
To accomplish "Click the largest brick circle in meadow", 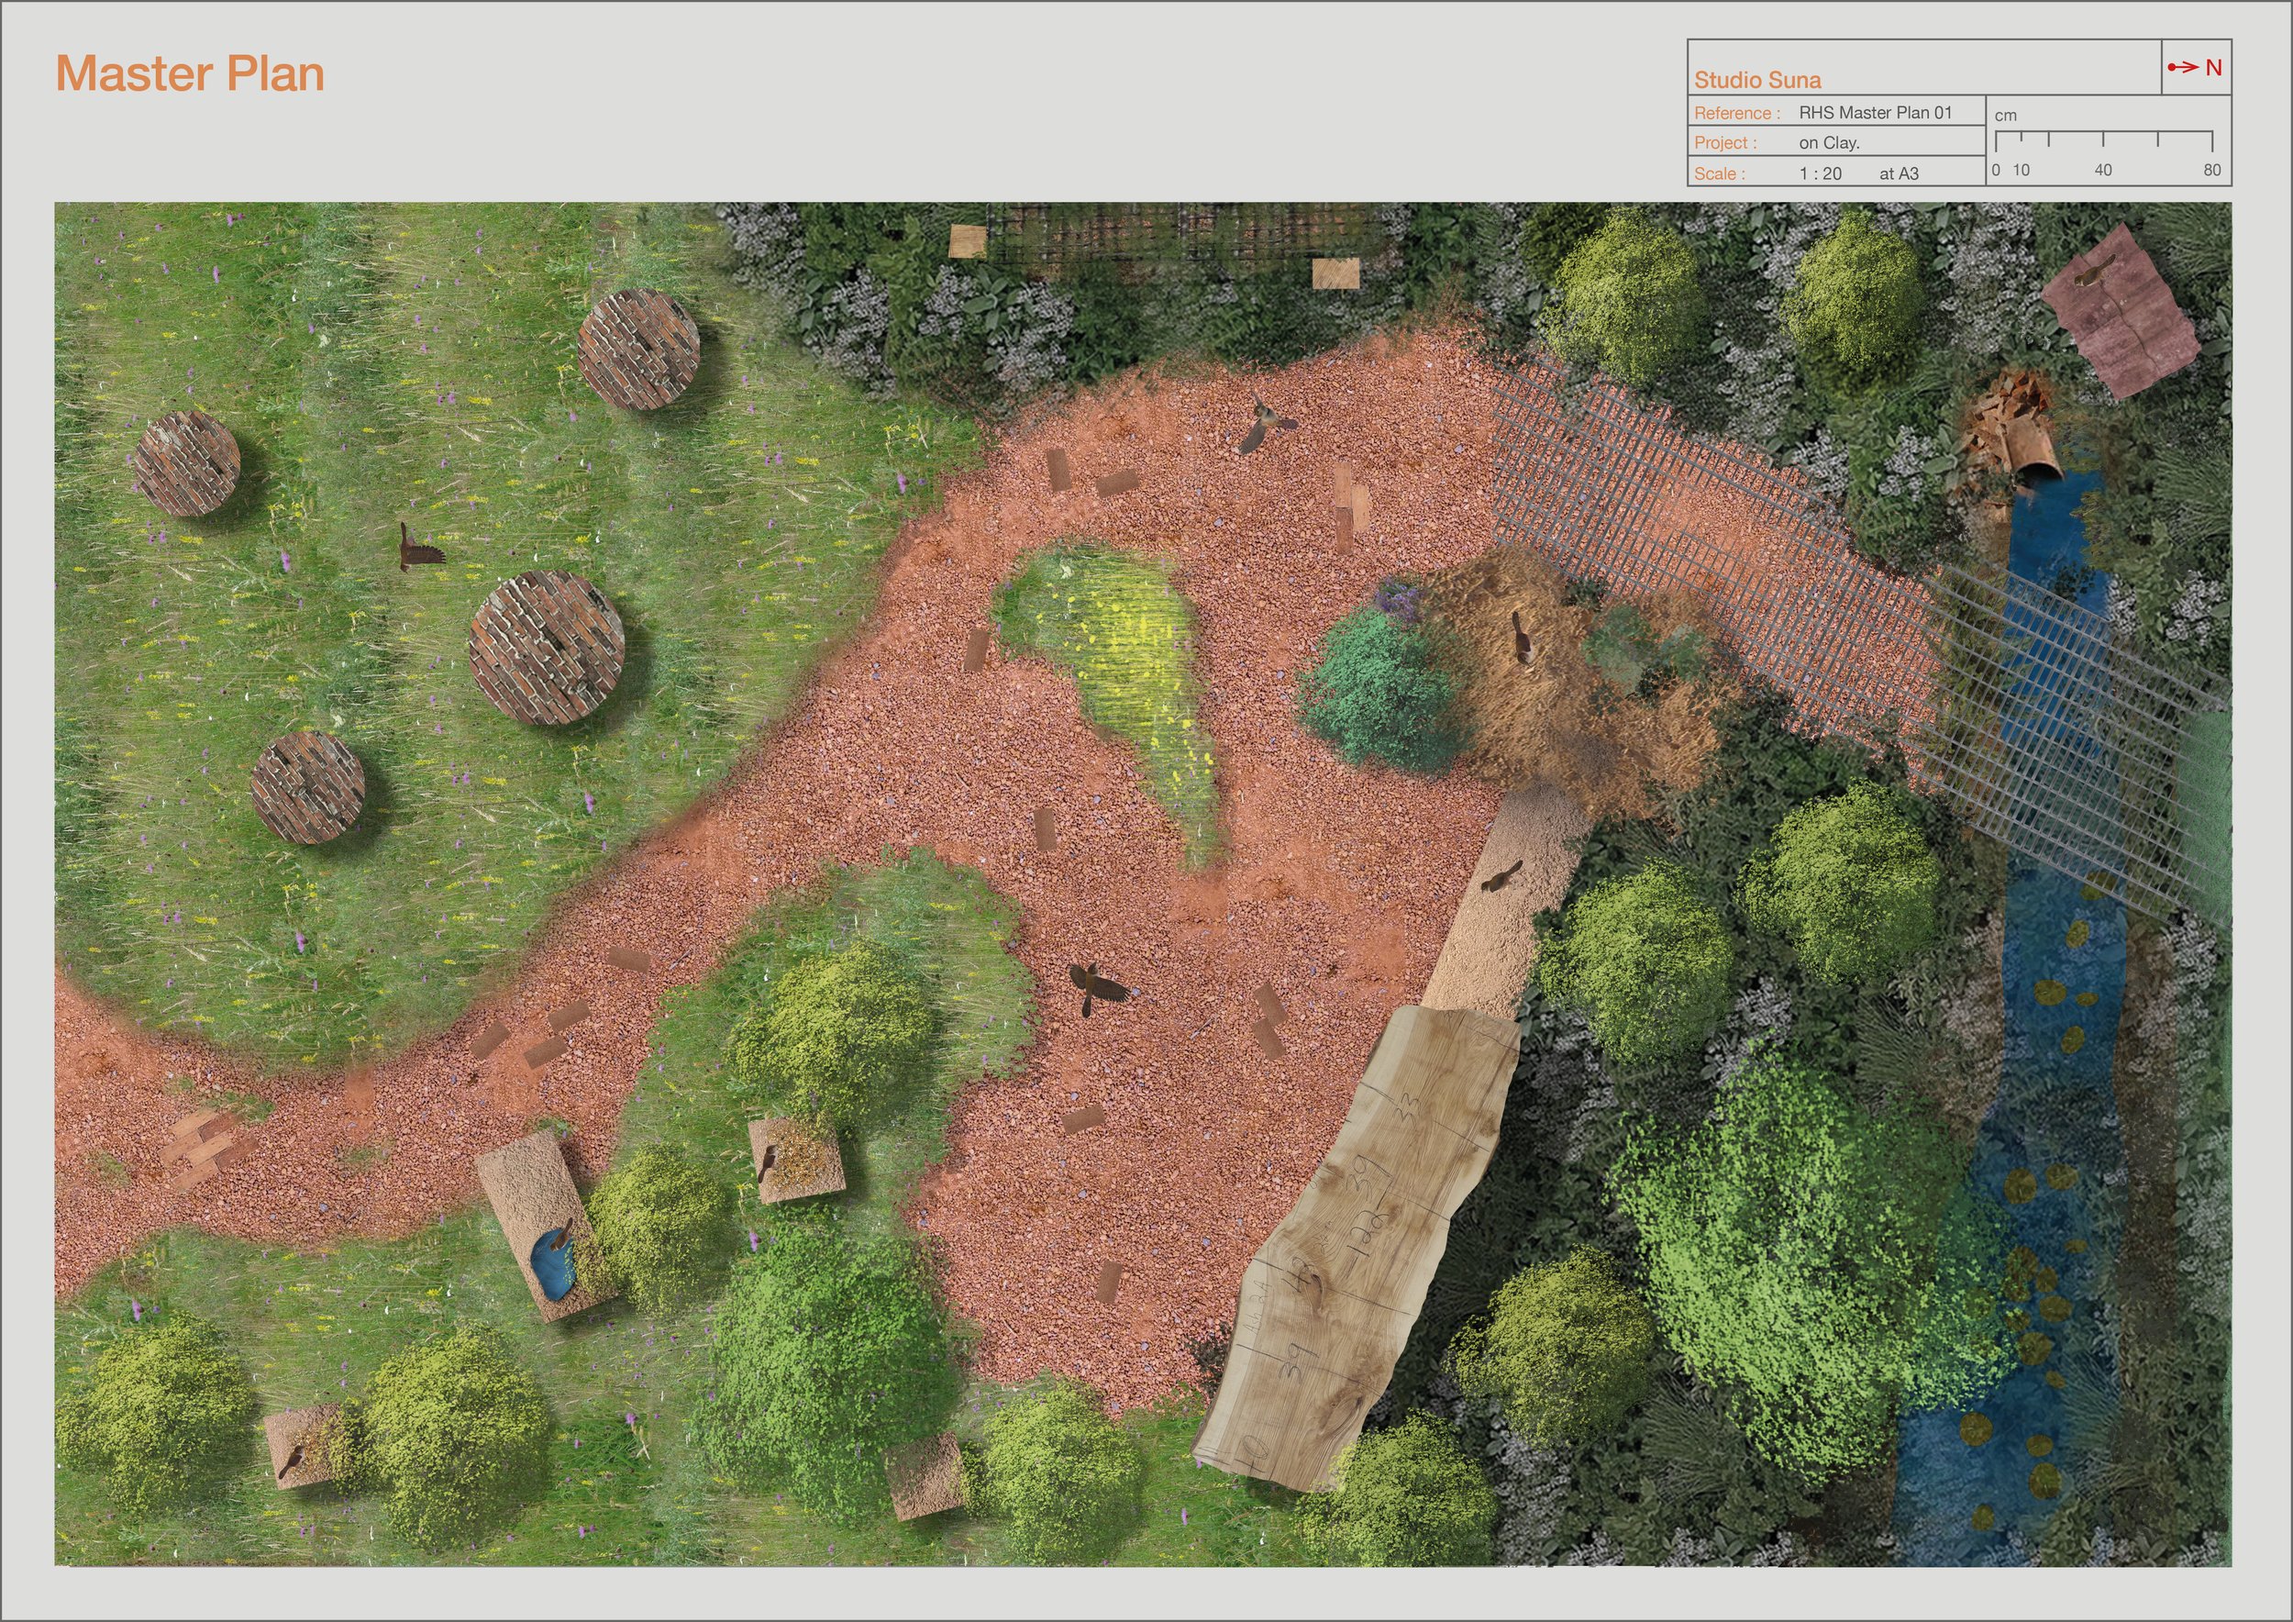I will coord(547,649).
